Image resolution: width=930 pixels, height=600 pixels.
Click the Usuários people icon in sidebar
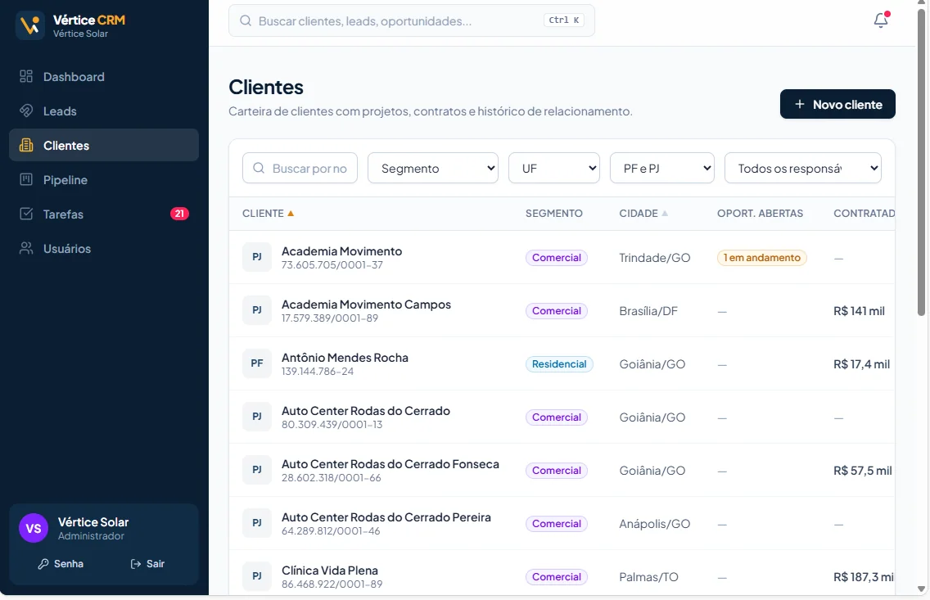[26, 248]
